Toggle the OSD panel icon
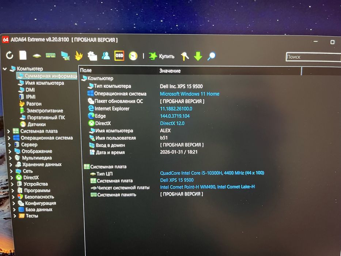 pos(119,56)
